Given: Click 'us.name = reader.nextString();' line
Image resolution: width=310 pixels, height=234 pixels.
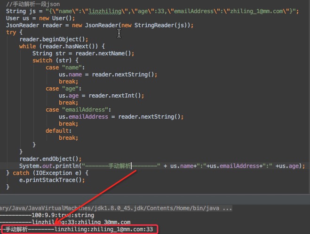Looking at the screenshot, I should tap(108, 75).
